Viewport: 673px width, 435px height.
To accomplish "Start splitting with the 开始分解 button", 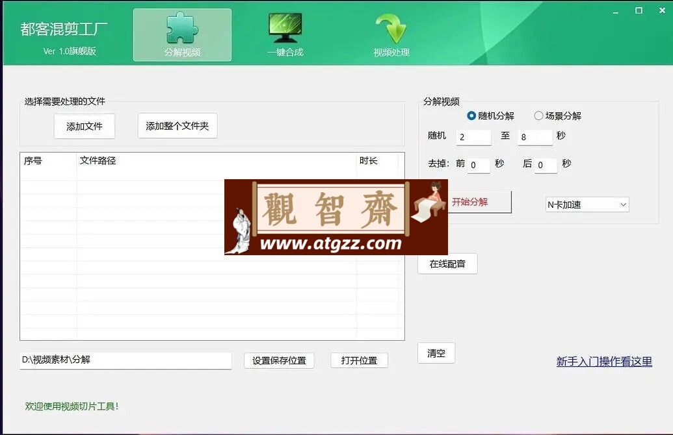I will click(x=479, y=202).
